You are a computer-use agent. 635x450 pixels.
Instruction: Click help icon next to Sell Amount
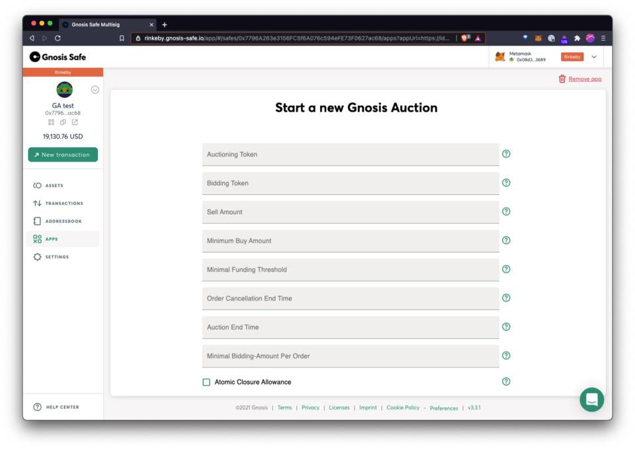[506, 211]
